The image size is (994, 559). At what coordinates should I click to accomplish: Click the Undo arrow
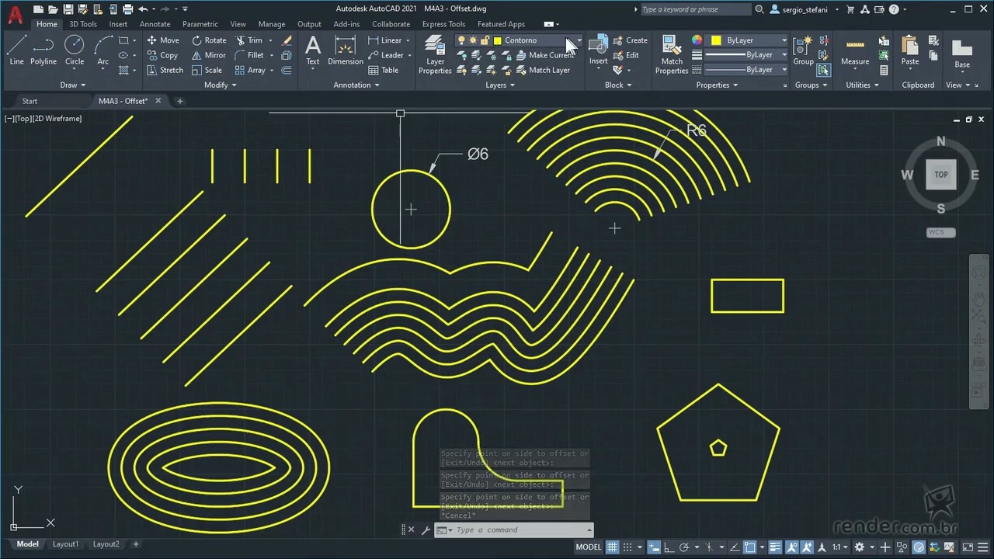(x=143, y=9)
